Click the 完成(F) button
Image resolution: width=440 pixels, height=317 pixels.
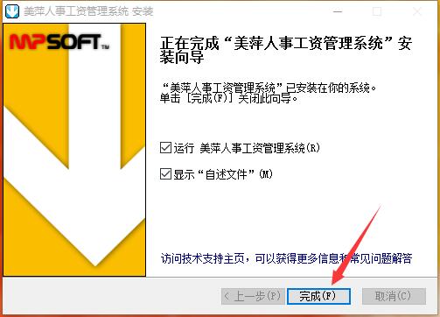pyautogui.click(x=318, y=296)
